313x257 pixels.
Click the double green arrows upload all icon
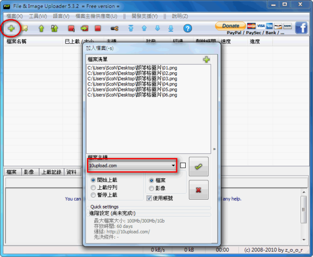tap(54, 29)
